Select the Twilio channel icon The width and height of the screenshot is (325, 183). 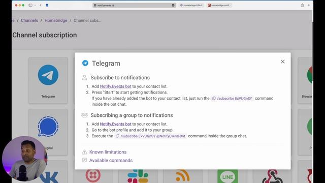click(x=93, y=176)
